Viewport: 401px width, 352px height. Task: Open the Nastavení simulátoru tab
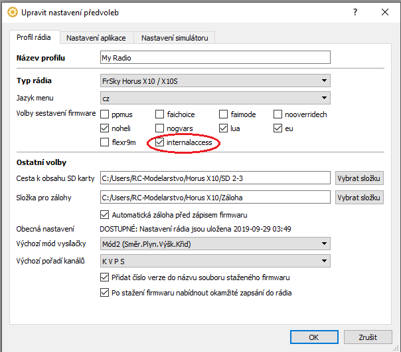pyautogui.click(x=175, y=38)
